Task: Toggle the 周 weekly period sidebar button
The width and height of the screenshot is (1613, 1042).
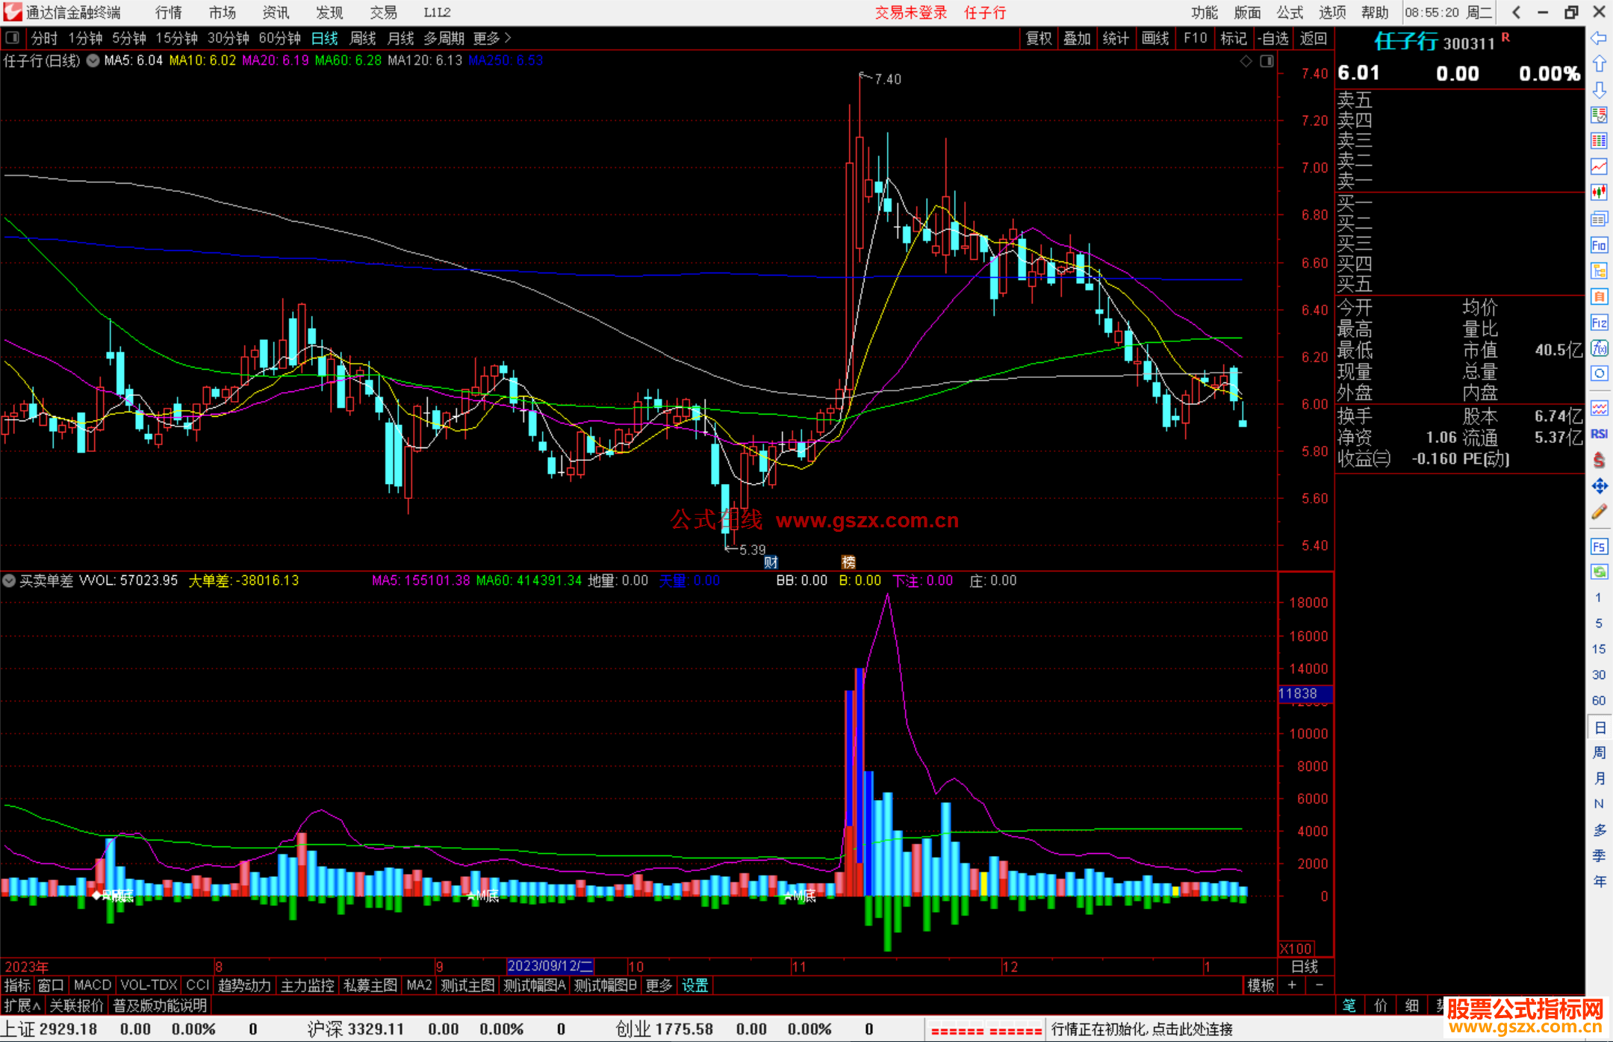Action: coord(1599,752)
